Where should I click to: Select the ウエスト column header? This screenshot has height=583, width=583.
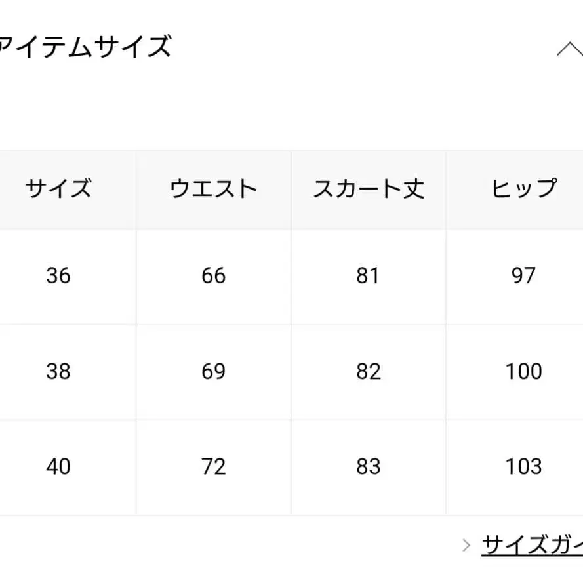pos(213,189)
